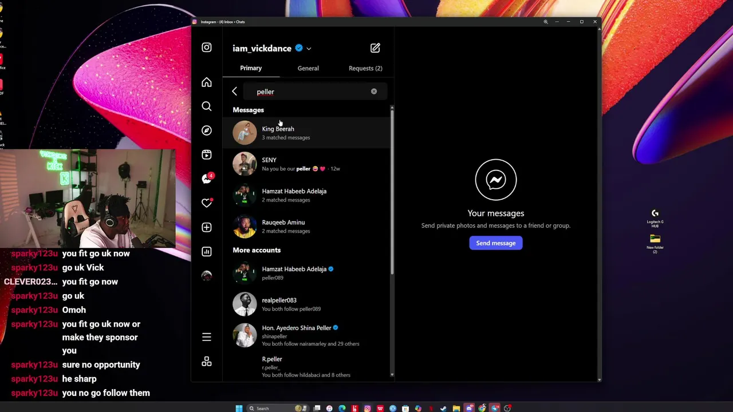This screenshot has height=412, width=733.
Task: Open Logitech G HUB desktop icon
Action: point(655,218)
